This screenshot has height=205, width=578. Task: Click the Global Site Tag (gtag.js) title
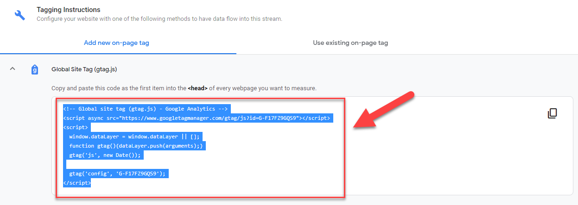click(84, 69)
